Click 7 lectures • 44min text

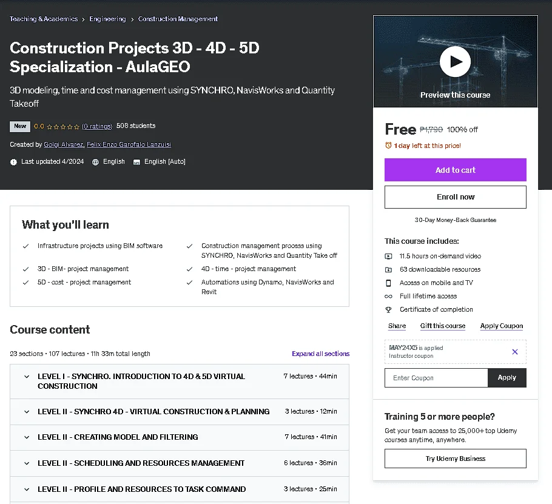(x=310, y=376)
